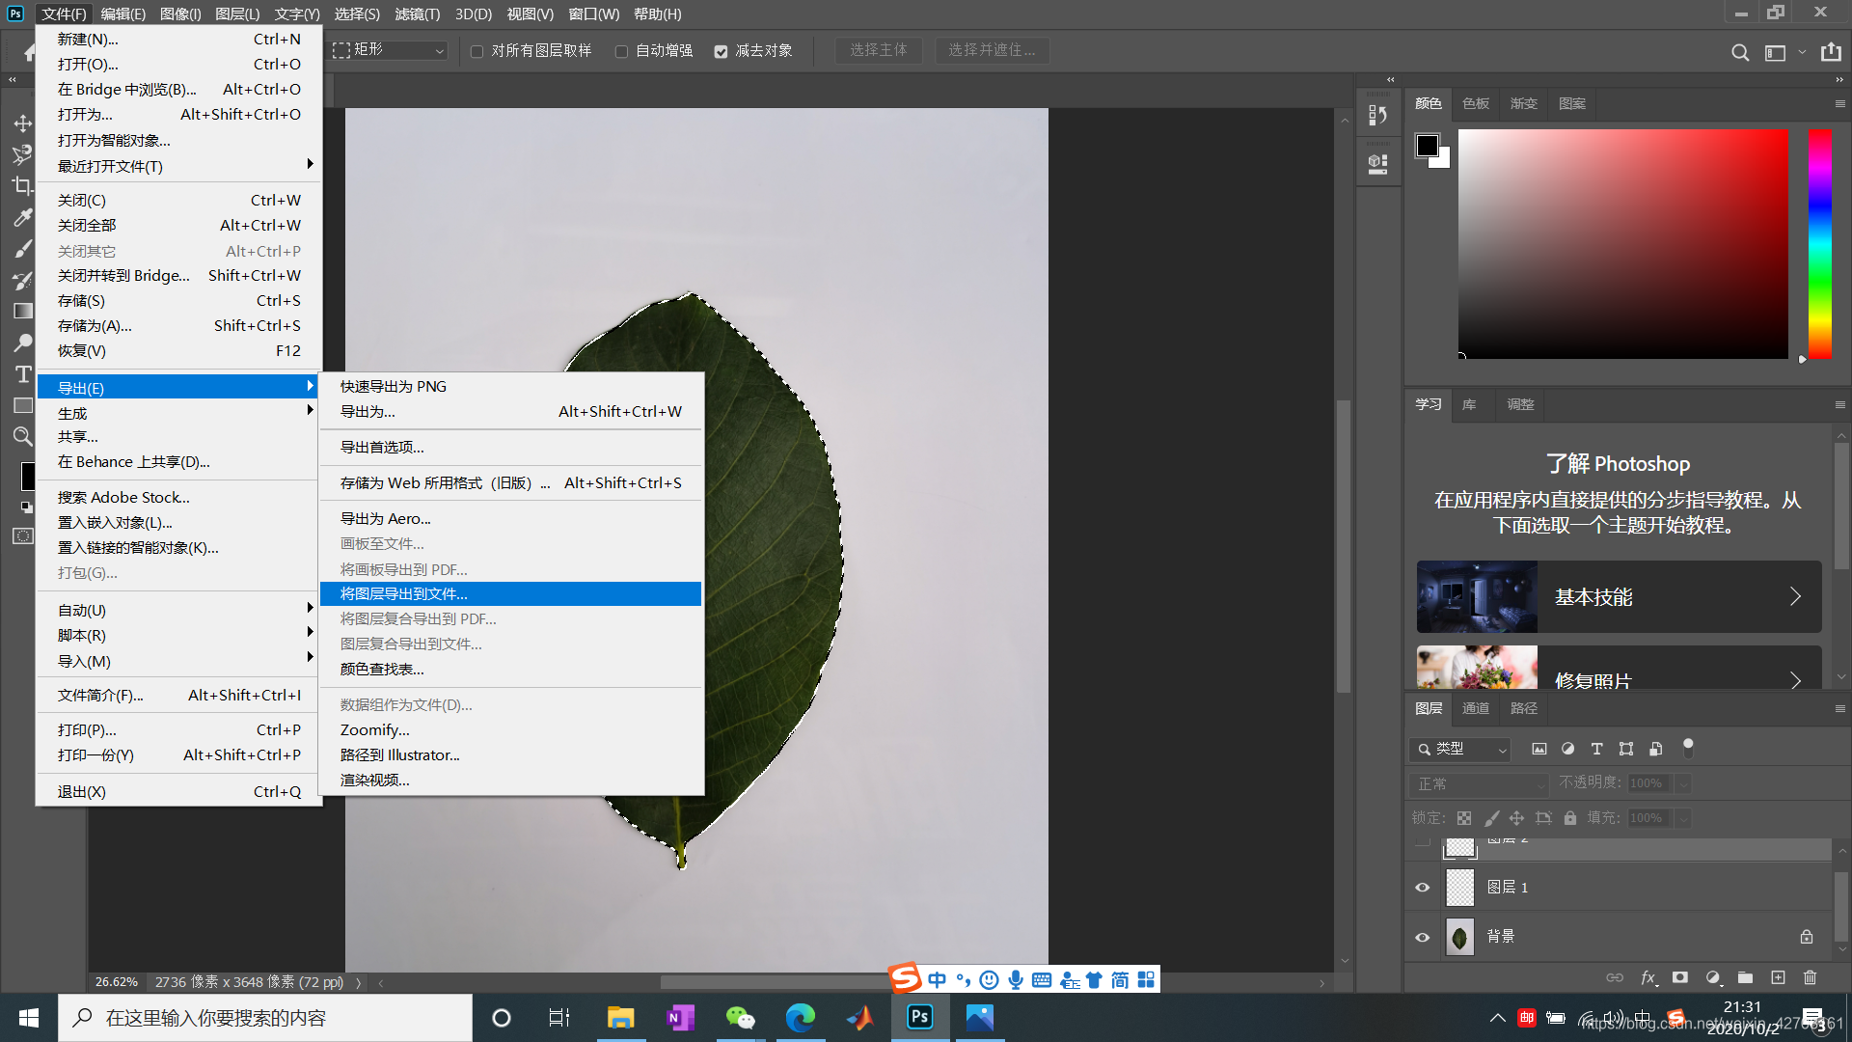Viewport: 1852px width, 1042px height.
Task: Hide the 背景 layer visibility eye
Action: pos(1422,937)
